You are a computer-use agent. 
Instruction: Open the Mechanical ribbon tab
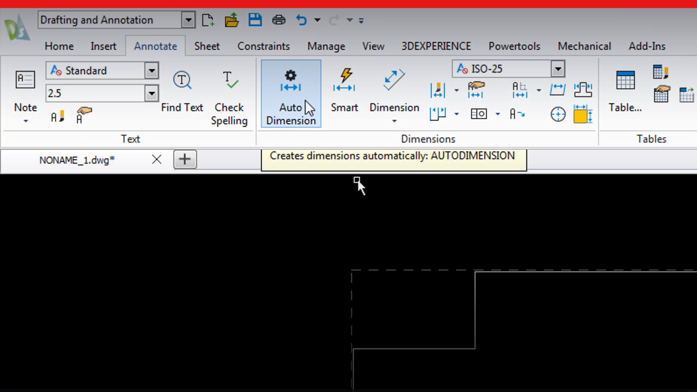pyautogui.click(x=584, y=46)
